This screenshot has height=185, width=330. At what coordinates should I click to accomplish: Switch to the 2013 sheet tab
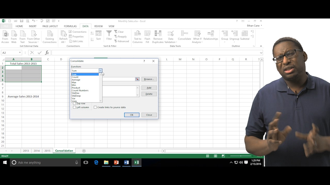coord(26,151)
